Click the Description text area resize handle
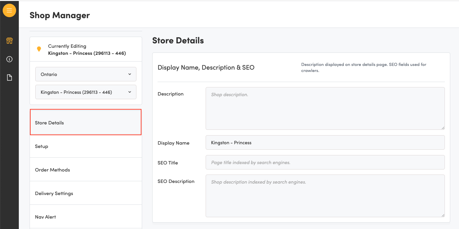Image resolution: width=459 pixels, height=229 pixels. [x=443, y=128]
